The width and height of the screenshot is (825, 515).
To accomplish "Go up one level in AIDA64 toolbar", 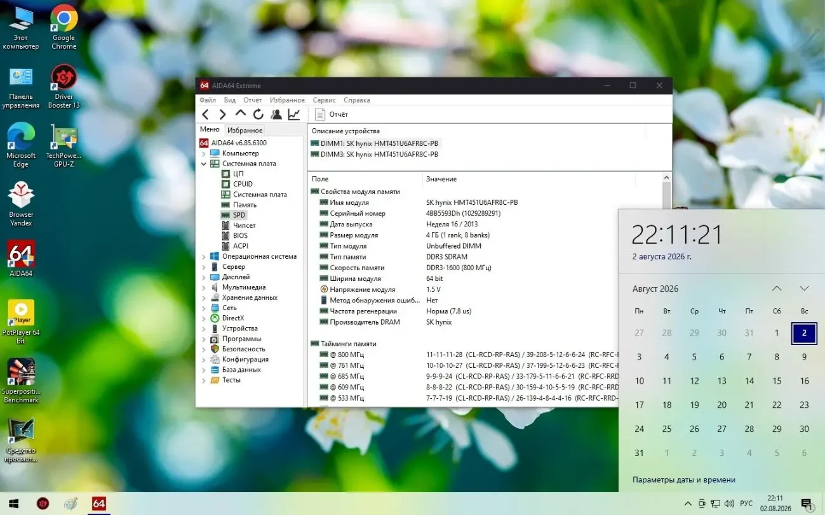I will pos(240,114).
